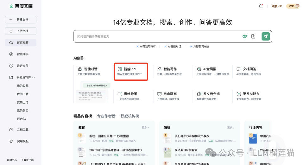Click the green bird AI icon in search box
Screen dimensions: 304x165
tap(245, 36)
